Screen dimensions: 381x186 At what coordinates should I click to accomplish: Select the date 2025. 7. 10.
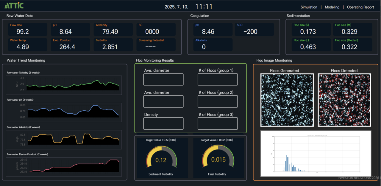177,7
